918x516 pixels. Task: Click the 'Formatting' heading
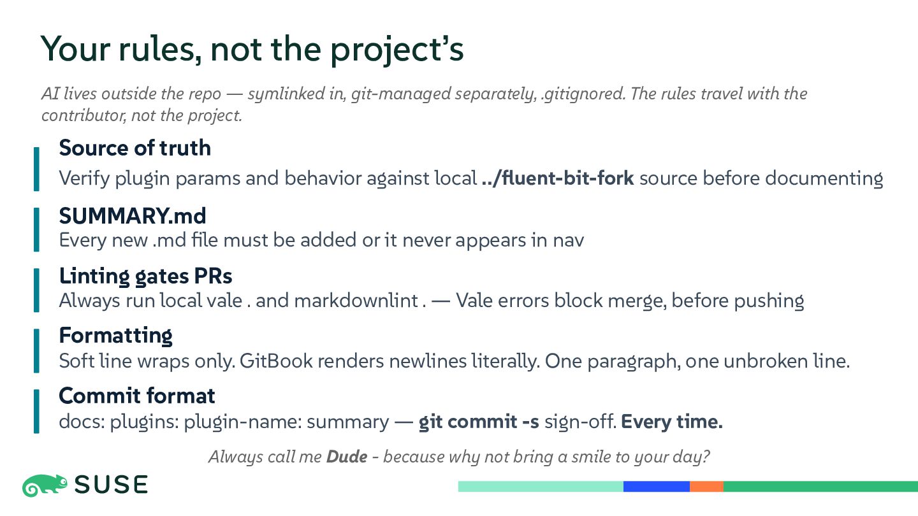tap(115, 335)
